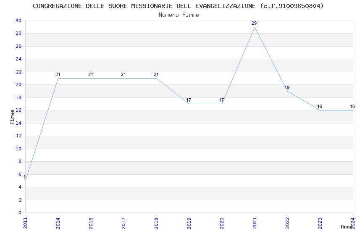Click x-axis year 2011

click(25, 223)
